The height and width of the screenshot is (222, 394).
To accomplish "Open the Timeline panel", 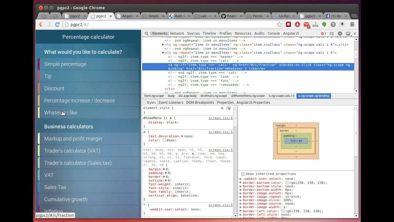I will click(209, 34).
